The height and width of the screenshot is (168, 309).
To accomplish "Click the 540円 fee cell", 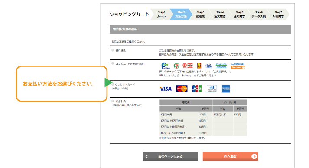I will coord(240,115).
